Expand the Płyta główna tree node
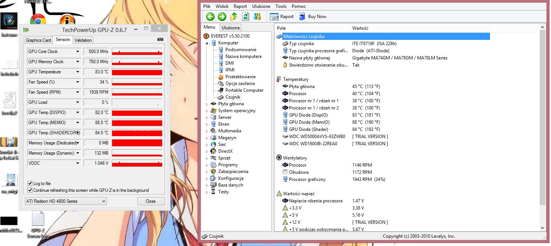 click(207, 104)
